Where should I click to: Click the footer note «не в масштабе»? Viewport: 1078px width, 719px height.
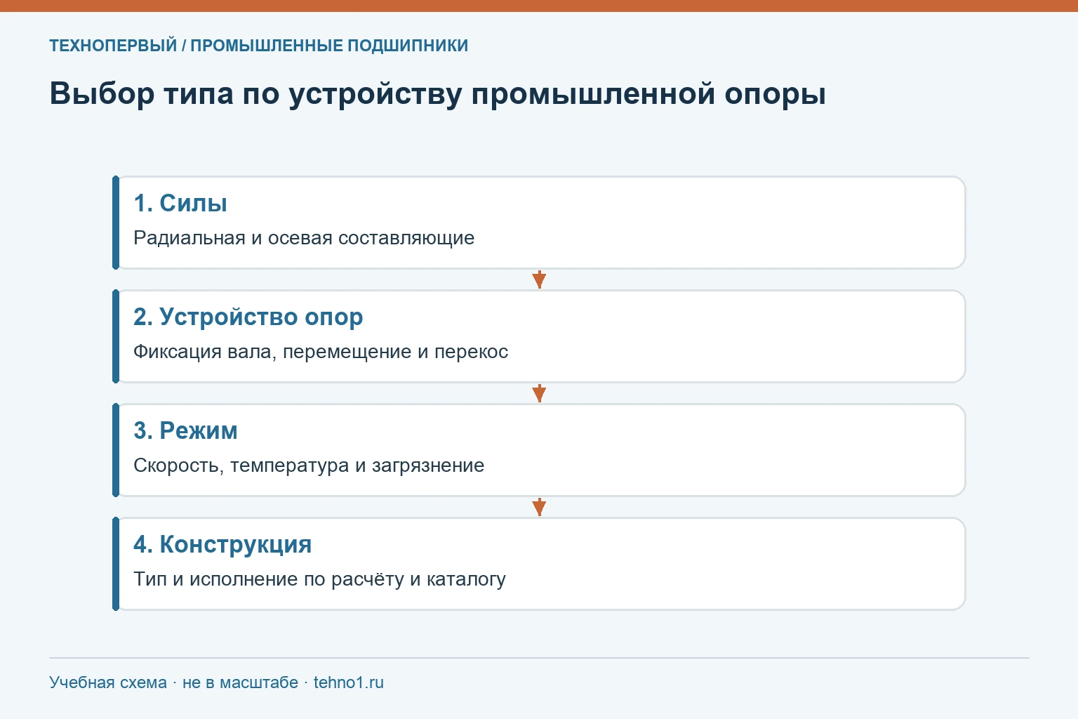240,682
